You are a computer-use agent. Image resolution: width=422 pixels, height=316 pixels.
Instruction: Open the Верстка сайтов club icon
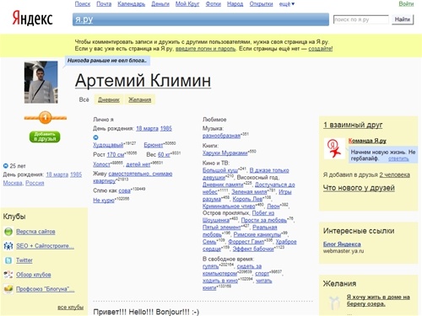(x=8, y=232)
